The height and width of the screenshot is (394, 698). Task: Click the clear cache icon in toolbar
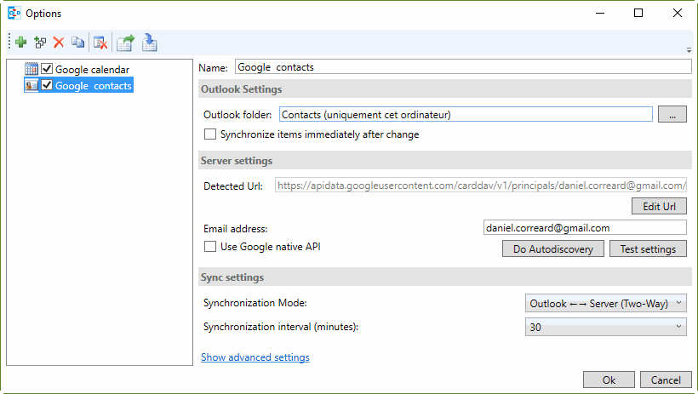coord(100,42)
